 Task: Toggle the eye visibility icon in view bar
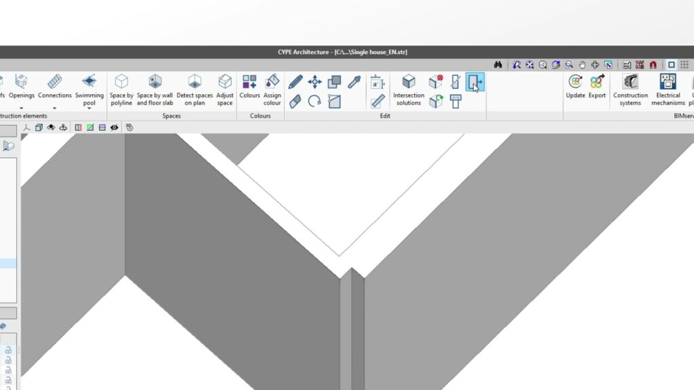click(x=114, y=127)
